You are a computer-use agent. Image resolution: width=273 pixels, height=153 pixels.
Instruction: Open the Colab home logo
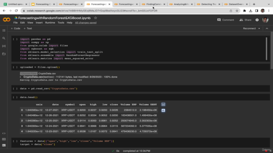(x=7, y=20)
